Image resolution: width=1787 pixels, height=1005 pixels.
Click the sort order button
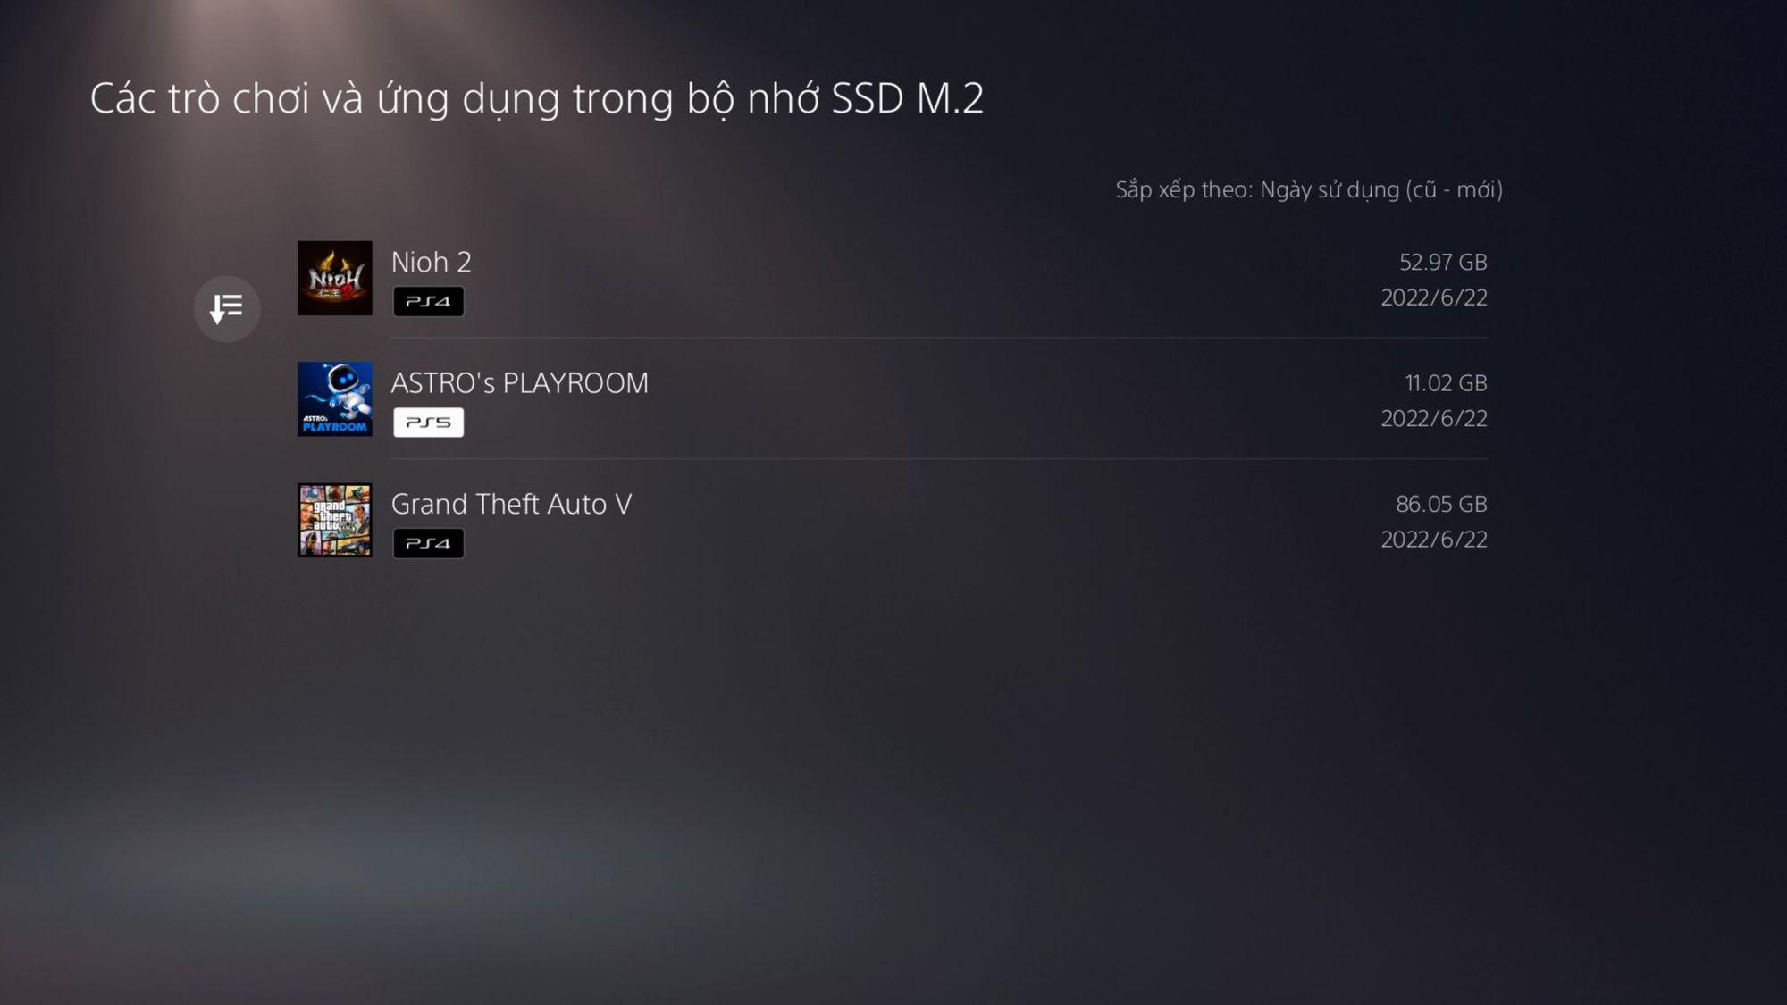pyautogui.click(x=227, y=308)
